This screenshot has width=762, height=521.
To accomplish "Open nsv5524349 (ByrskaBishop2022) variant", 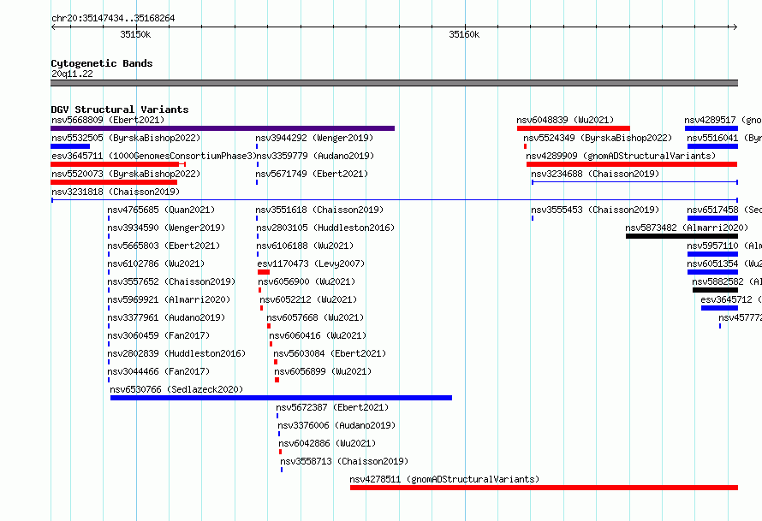I will point(598,138).
